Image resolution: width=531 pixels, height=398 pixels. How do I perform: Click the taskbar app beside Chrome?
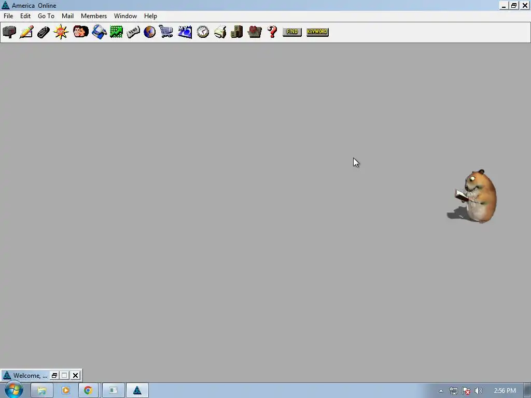pyautogui.click(x=113, y=390)
